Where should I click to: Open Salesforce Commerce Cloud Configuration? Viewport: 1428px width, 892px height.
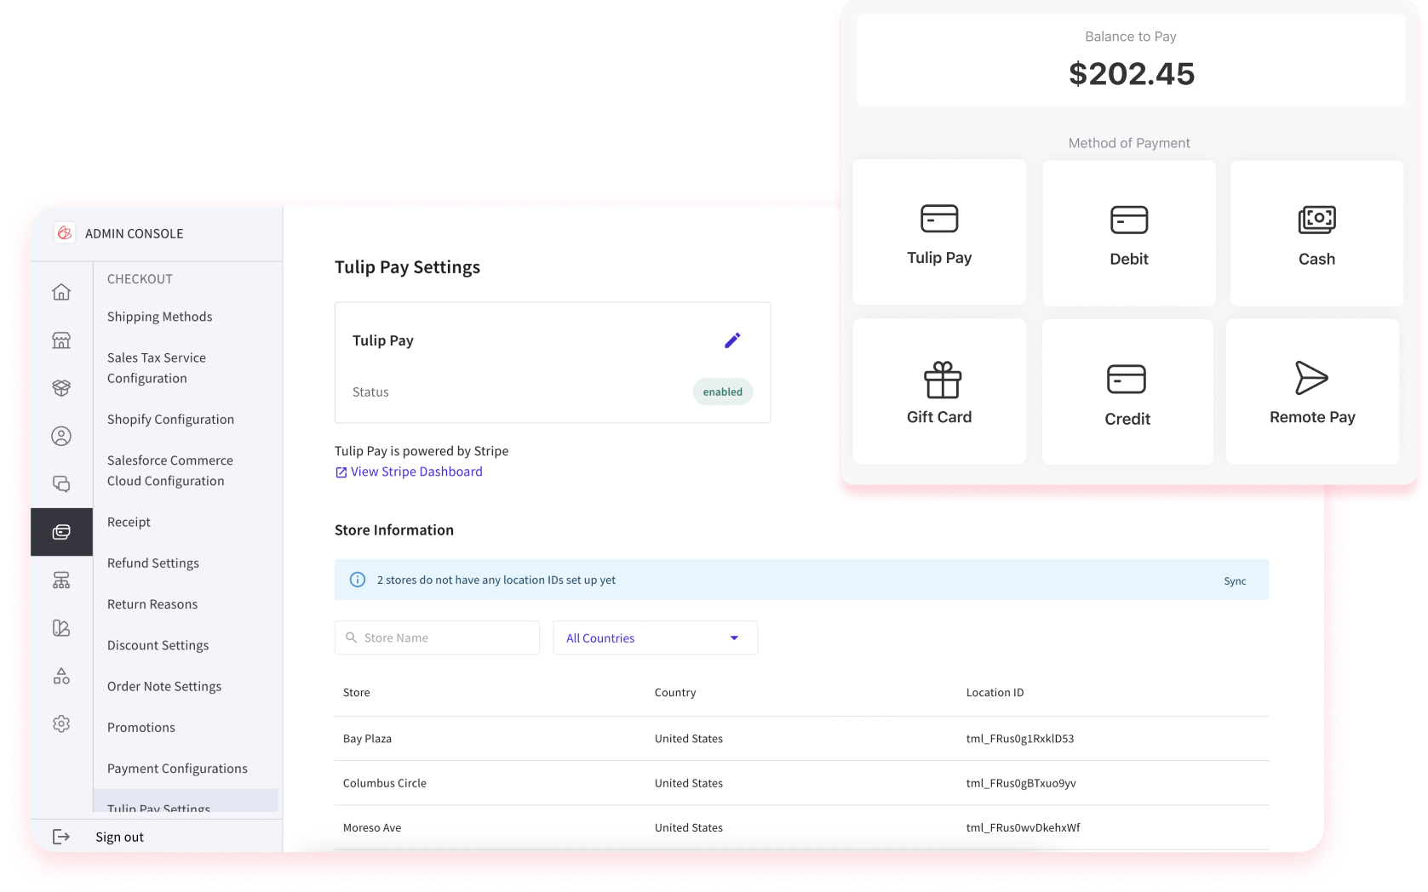170,471
